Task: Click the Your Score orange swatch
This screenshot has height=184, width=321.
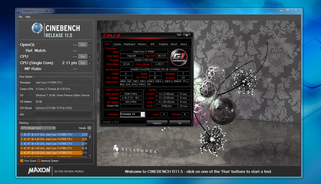Action: [22, 161]
